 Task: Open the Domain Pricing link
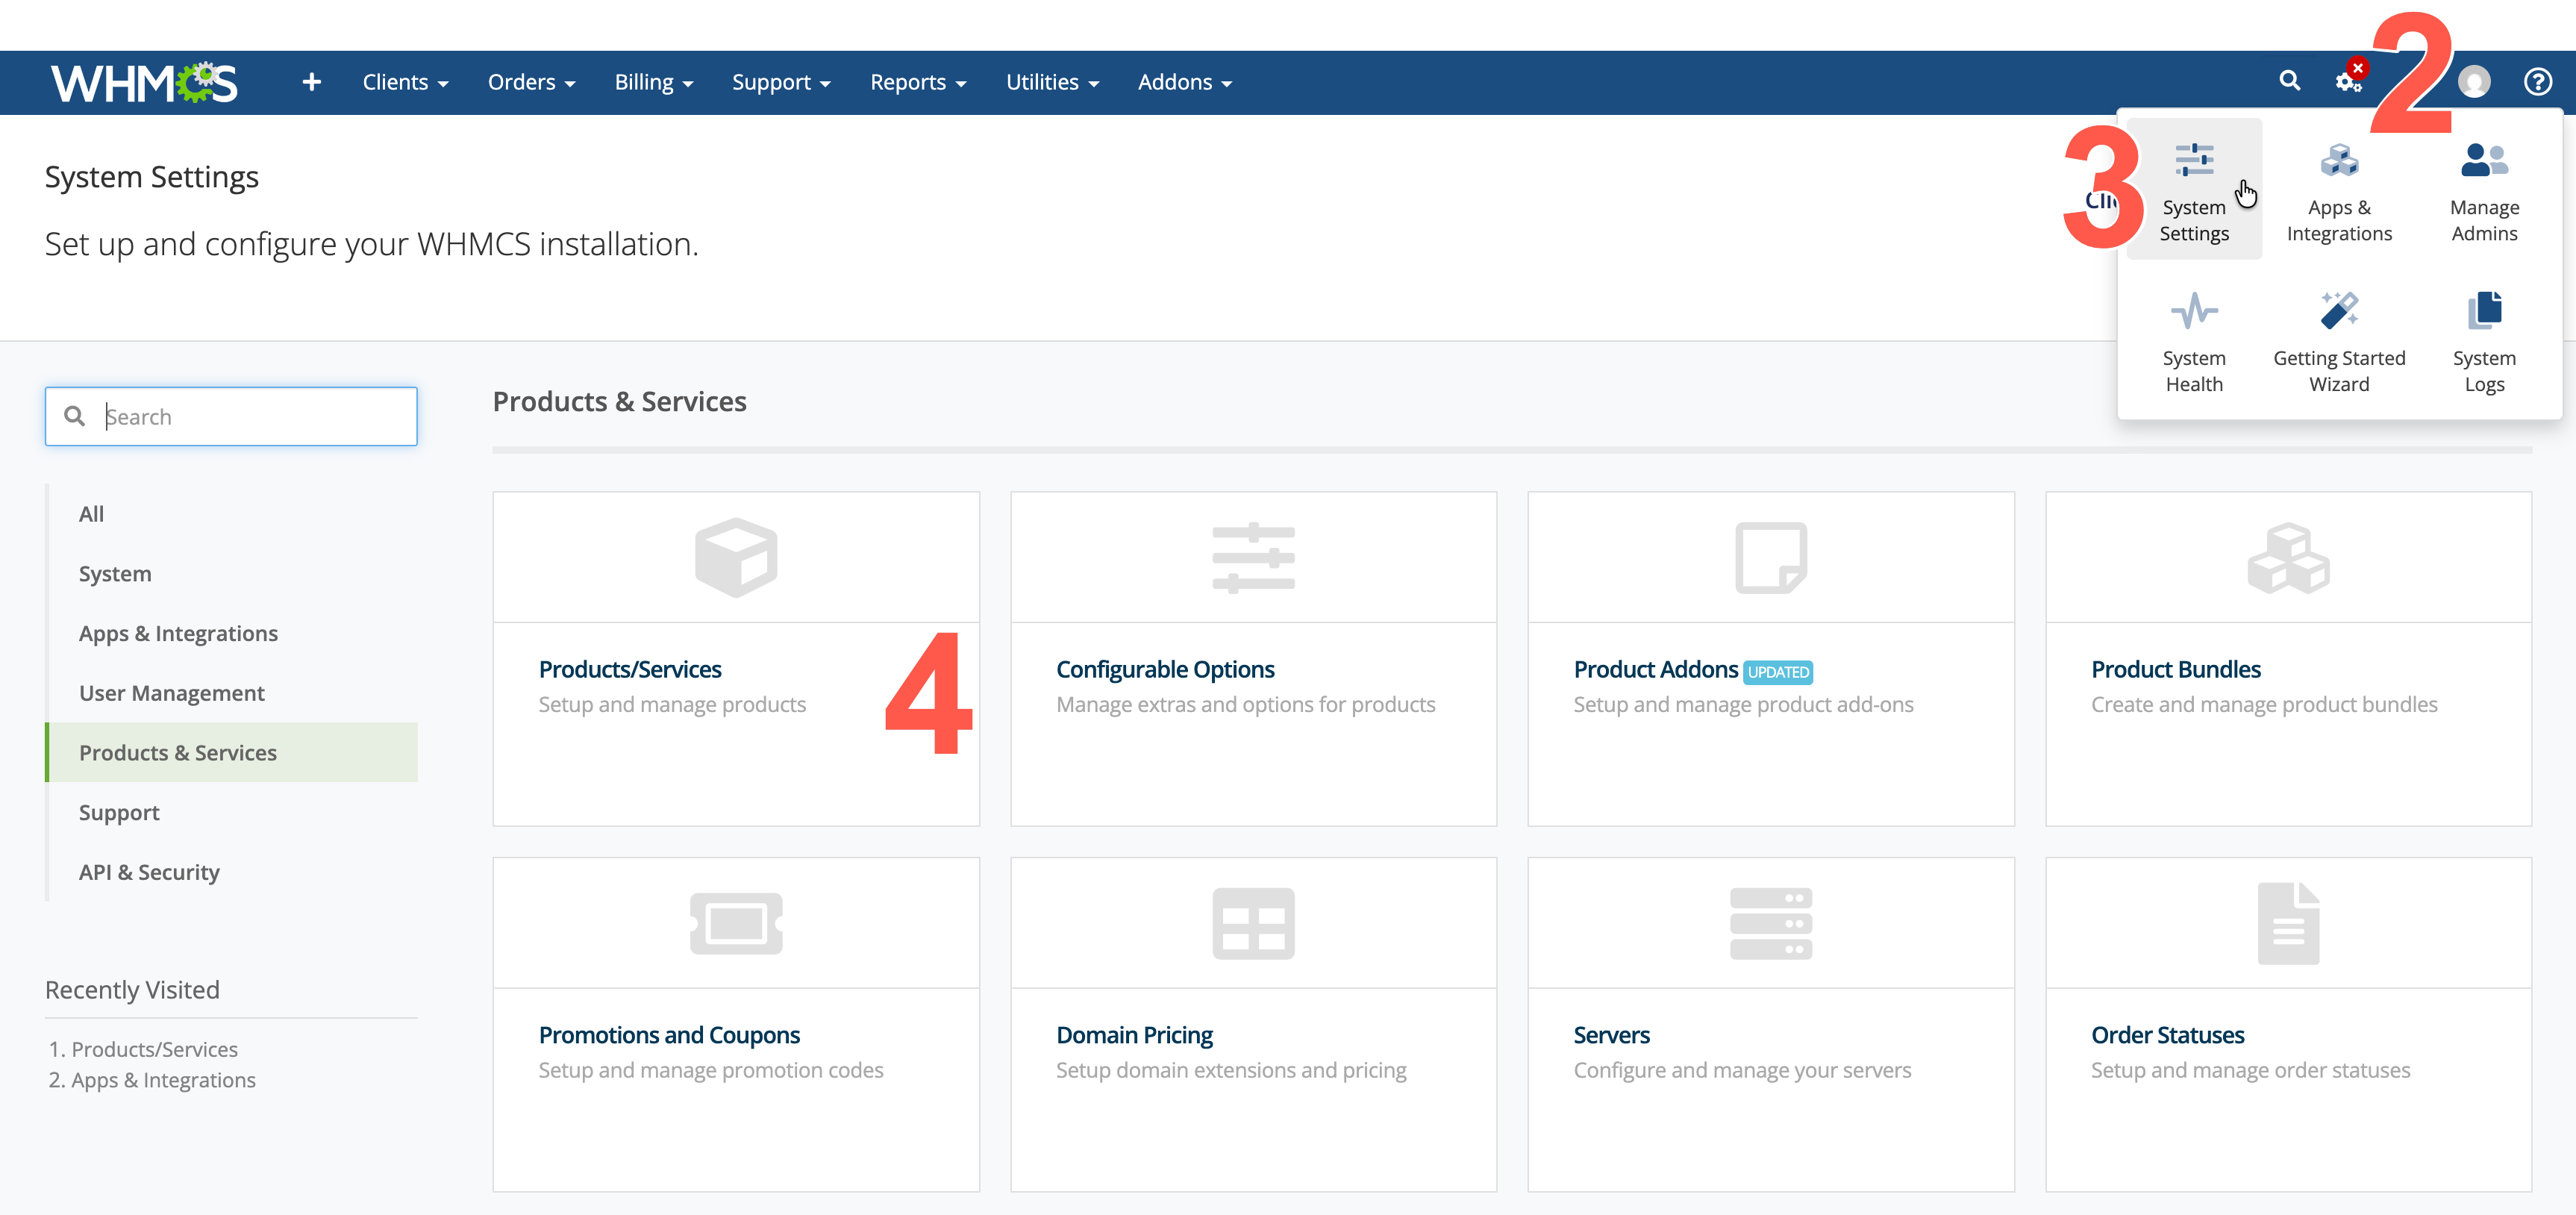click(x=1134, y=1035)
